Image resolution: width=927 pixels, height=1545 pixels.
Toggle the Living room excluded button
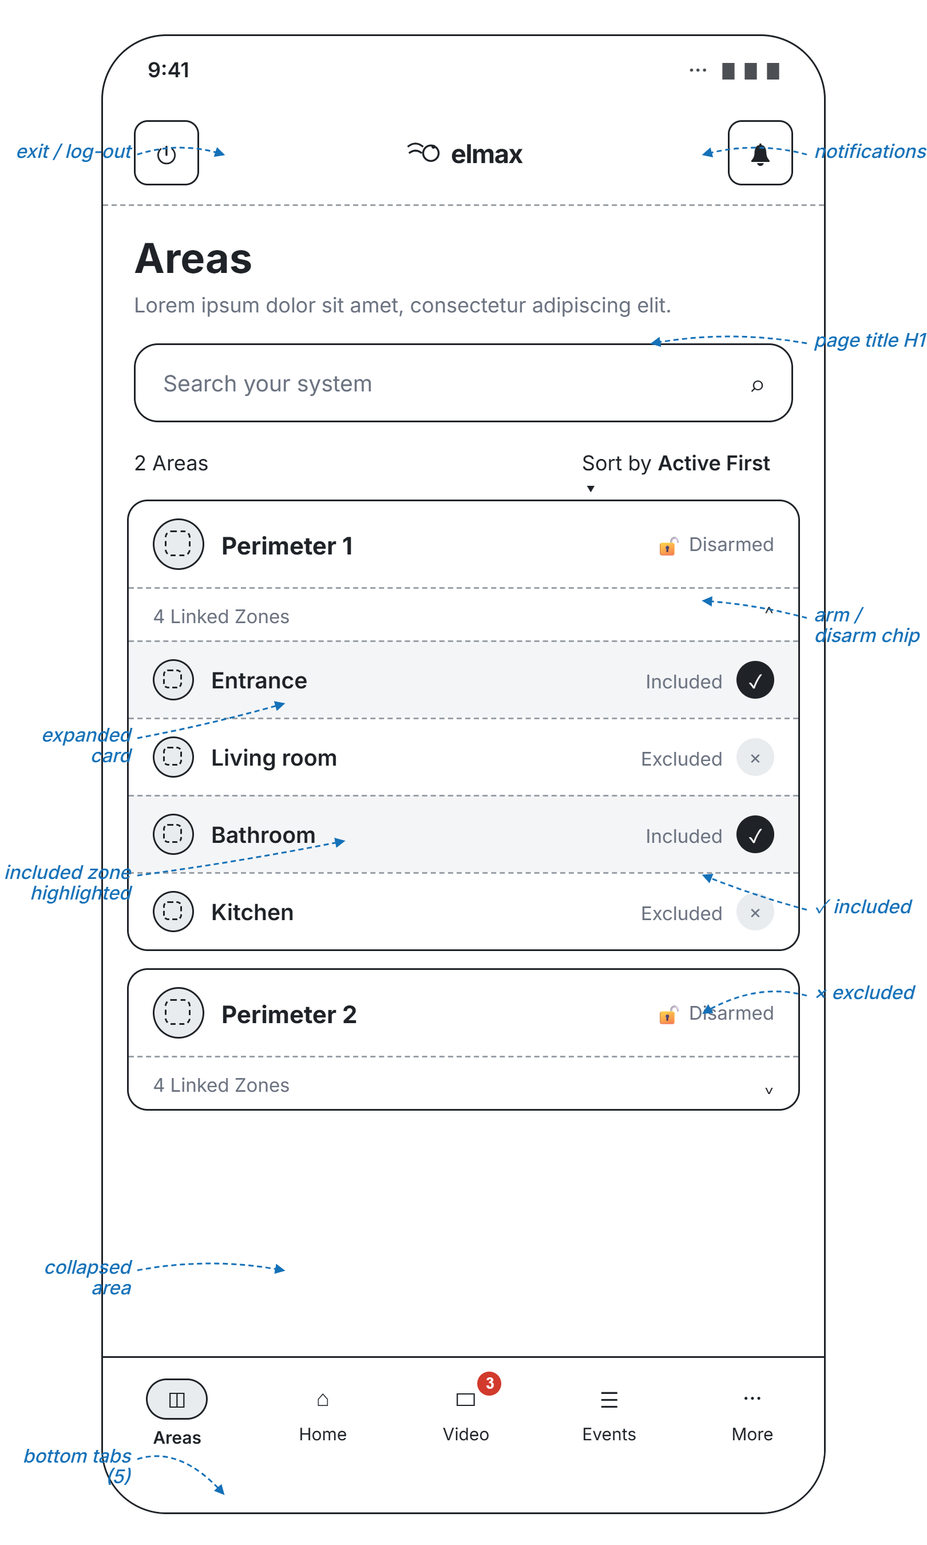755,757
